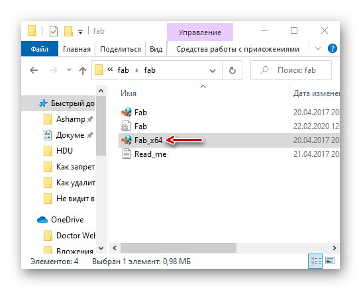Click the first fab breadcrumb in the address bar
Viewport: 361px width, 290px height.
coord(123,70)
